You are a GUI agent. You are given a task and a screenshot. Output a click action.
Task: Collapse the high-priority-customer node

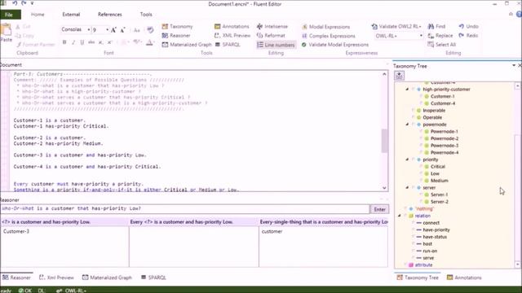coord(407,90)
